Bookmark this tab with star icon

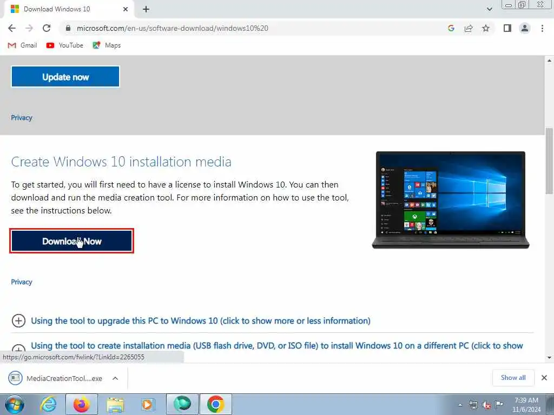click(x=486, y=28)
